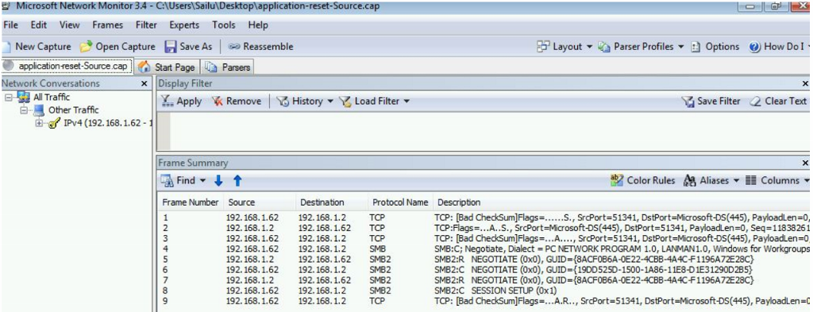Open the Columns dropdown

point(777,180)
